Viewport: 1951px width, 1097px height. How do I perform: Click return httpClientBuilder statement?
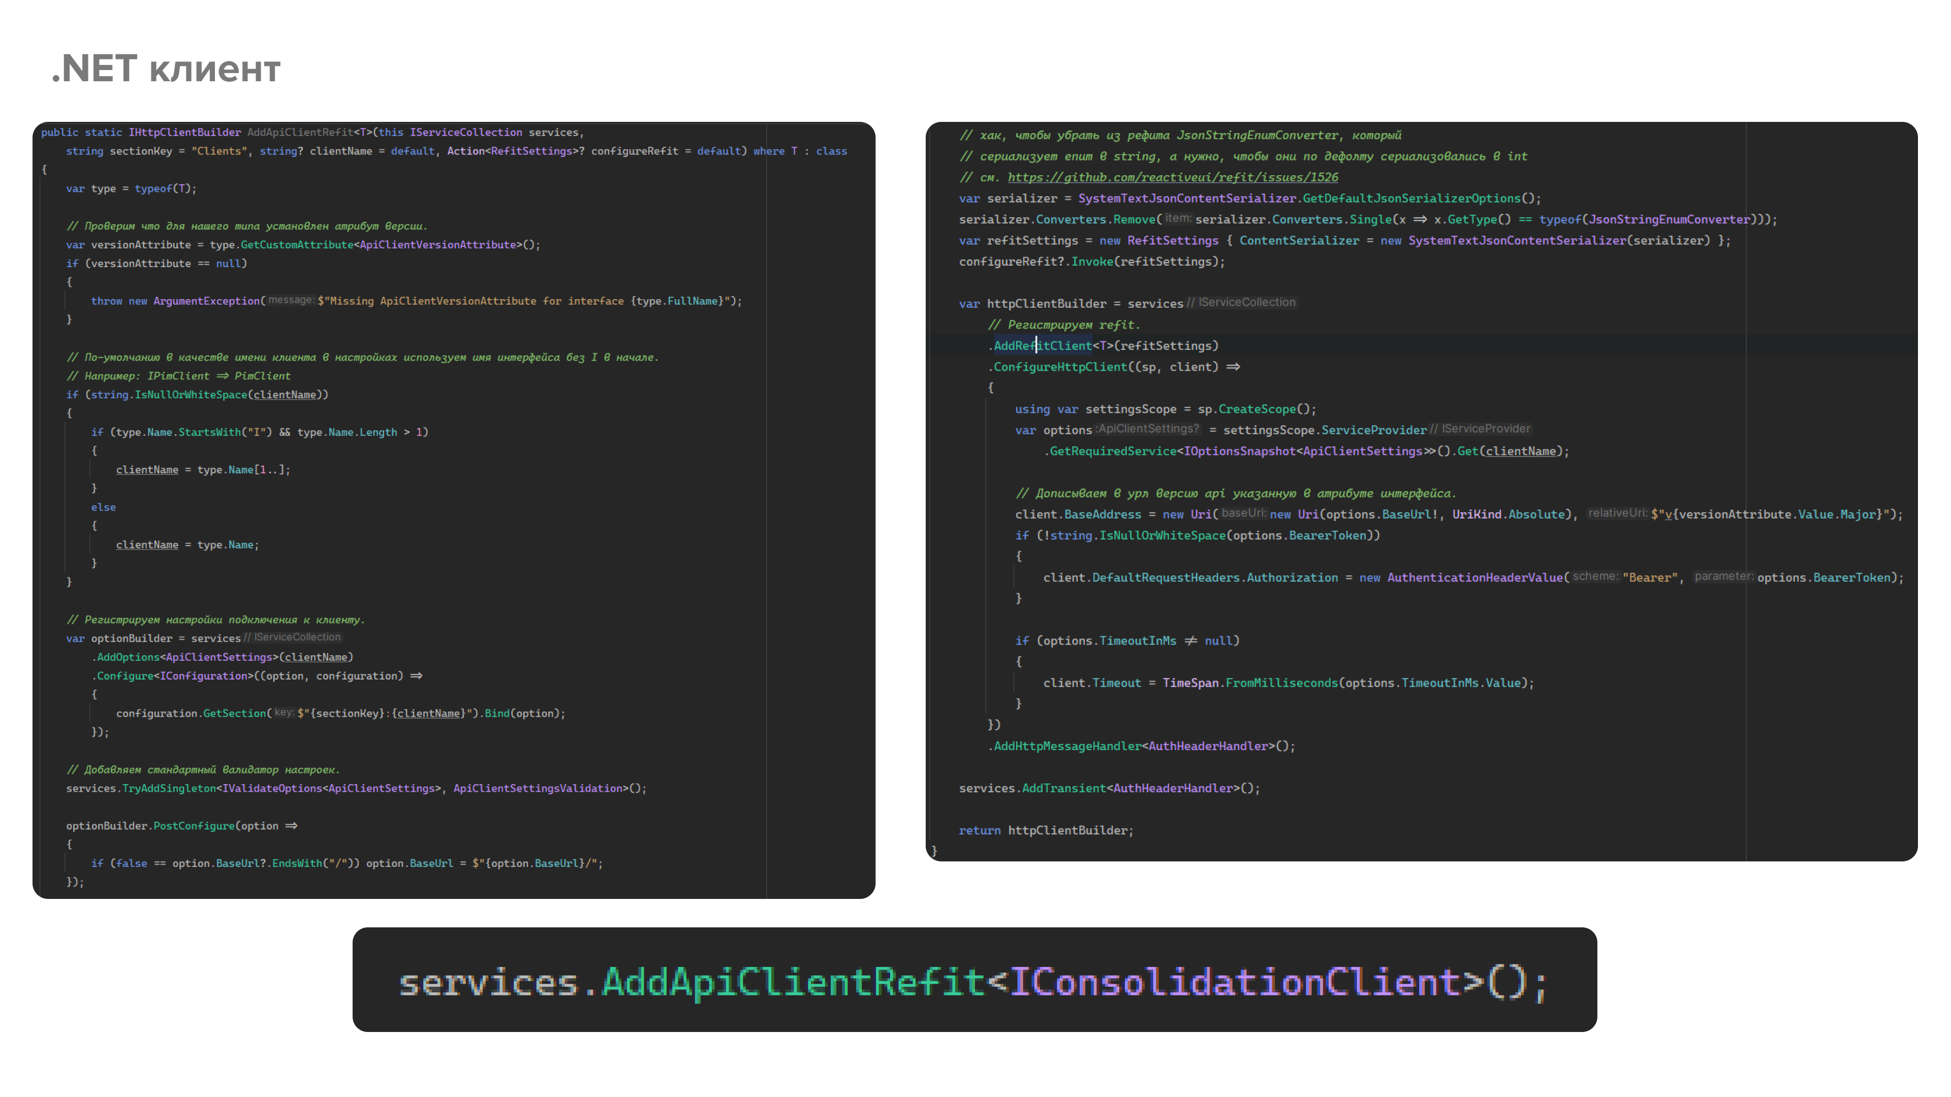pyautogui.click(x=1045, y=830)
